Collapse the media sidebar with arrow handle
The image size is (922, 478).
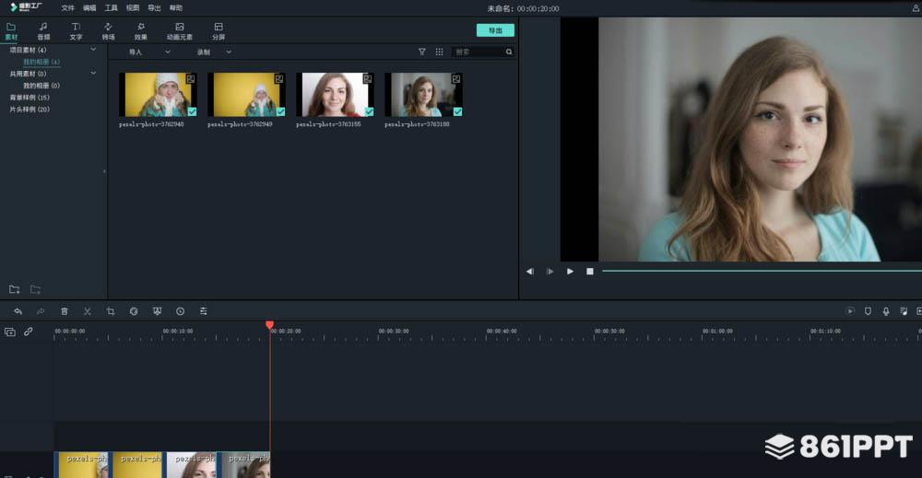(105, 171)
